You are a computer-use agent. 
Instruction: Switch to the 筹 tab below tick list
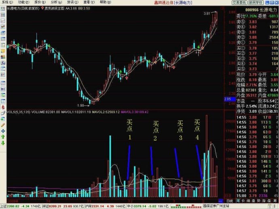[x=275, y=201]
